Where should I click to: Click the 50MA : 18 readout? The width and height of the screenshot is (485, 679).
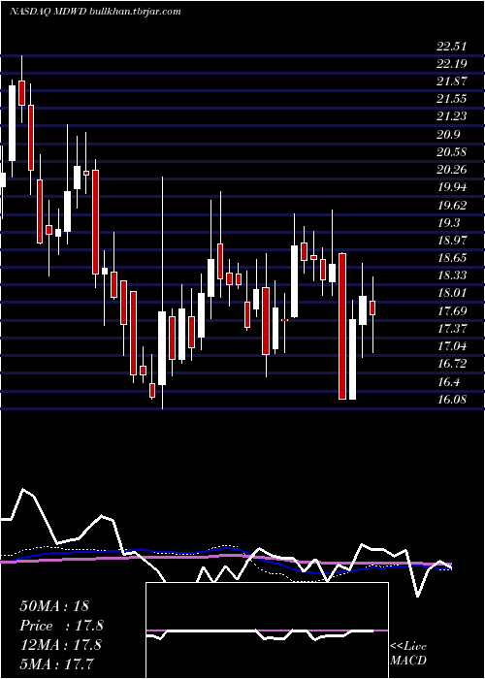pos(54,606)
